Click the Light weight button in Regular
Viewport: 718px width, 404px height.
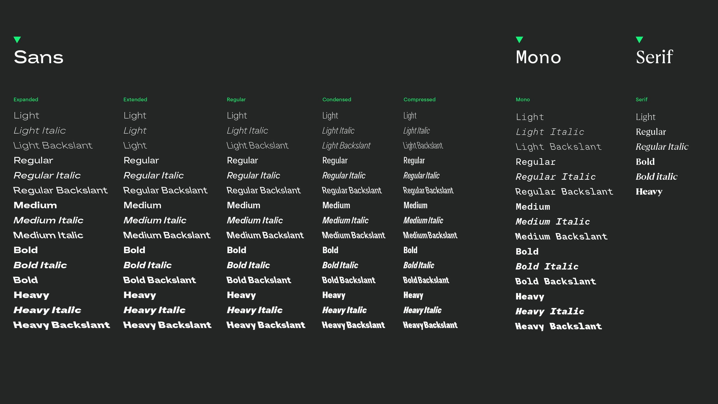click(237, 115)
